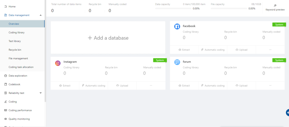Click the Facebook card Upload cloud icon

point(237,50)
